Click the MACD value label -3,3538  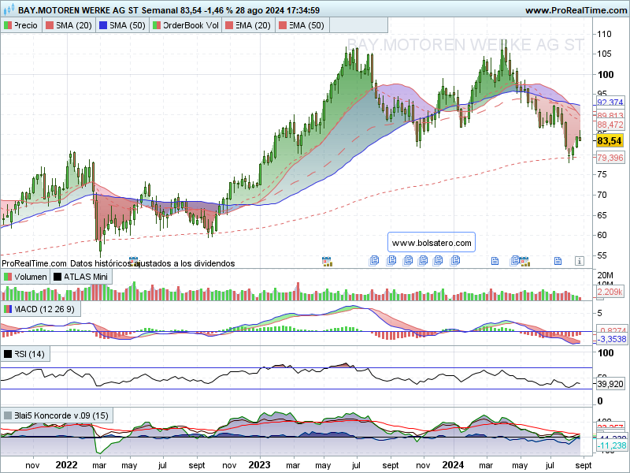(x=611, y=339)
